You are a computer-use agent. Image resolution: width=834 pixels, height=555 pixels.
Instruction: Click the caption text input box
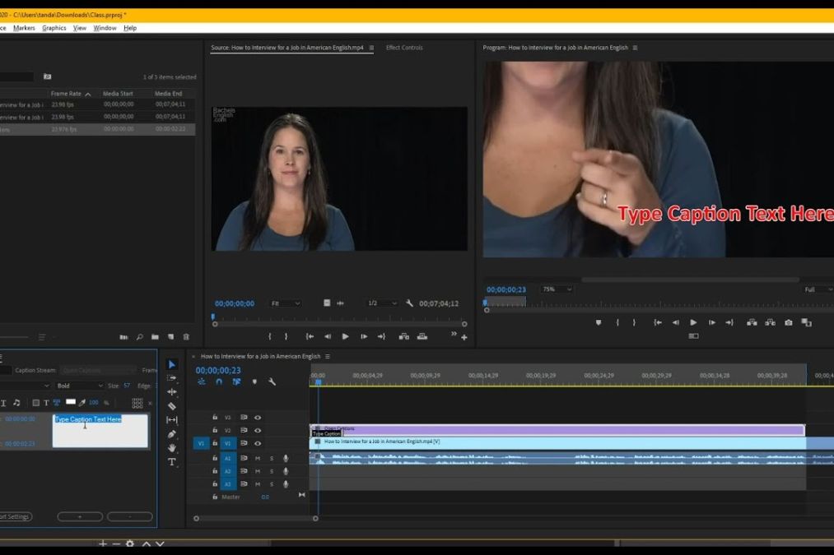[100, 431]
